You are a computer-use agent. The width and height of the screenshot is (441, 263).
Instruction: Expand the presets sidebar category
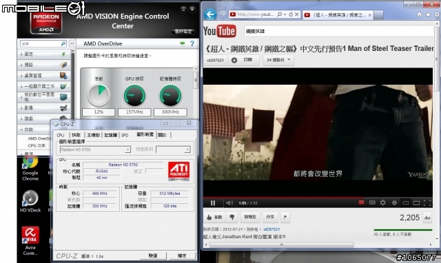pos(43,65)
